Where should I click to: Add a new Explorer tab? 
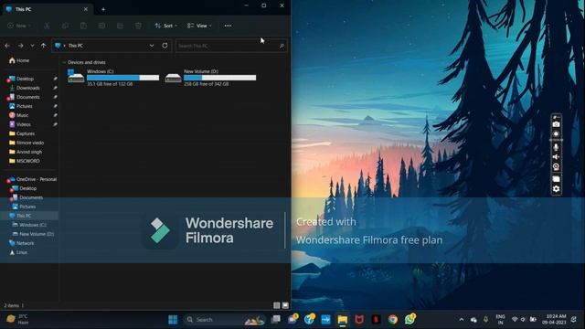pos(103,9)
